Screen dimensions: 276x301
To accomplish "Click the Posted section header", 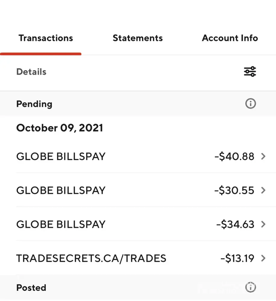I will click(x=31, y=287).
